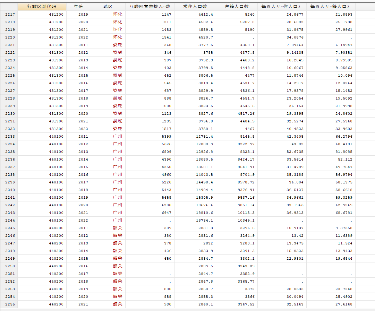The width and height of the screenshot is (375, 311).
Task: Click the 韶关 cell in row 2250
Action: [x=118, y=266]
